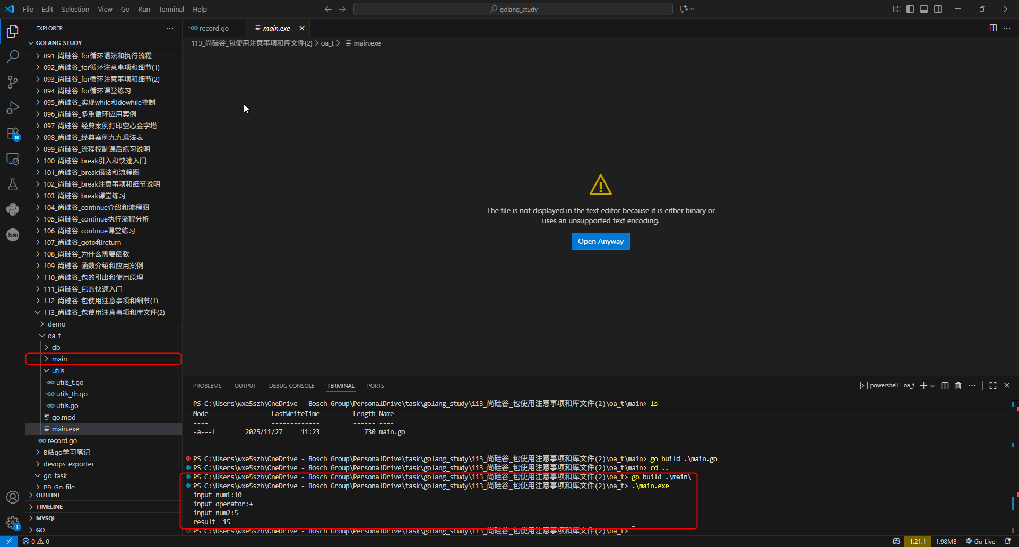The width and height of the screenshot is (1019, 547).
Task: Kill the terminal with the trash icon
Action: (958, 385)
